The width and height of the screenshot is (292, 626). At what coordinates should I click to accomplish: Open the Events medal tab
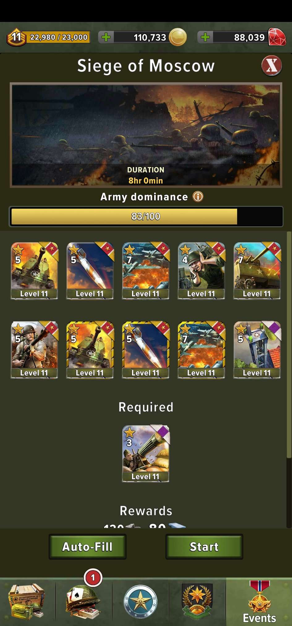click(x=260, y=602)
